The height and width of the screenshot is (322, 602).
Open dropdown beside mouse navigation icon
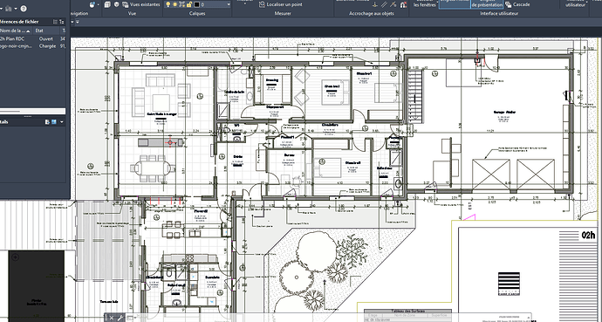[98, 4]
